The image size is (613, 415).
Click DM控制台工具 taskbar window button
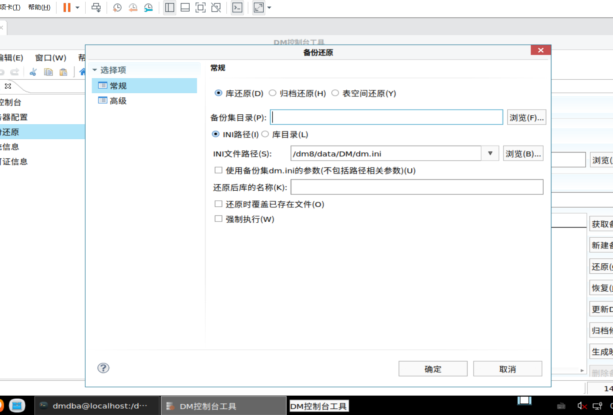pos(223,406)
